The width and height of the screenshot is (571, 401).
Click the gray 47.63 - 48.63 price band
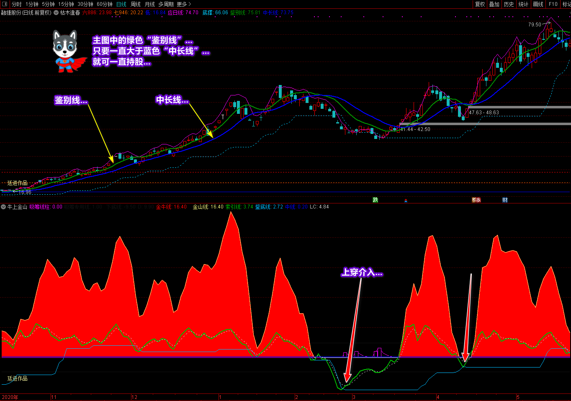pos(519,107)
